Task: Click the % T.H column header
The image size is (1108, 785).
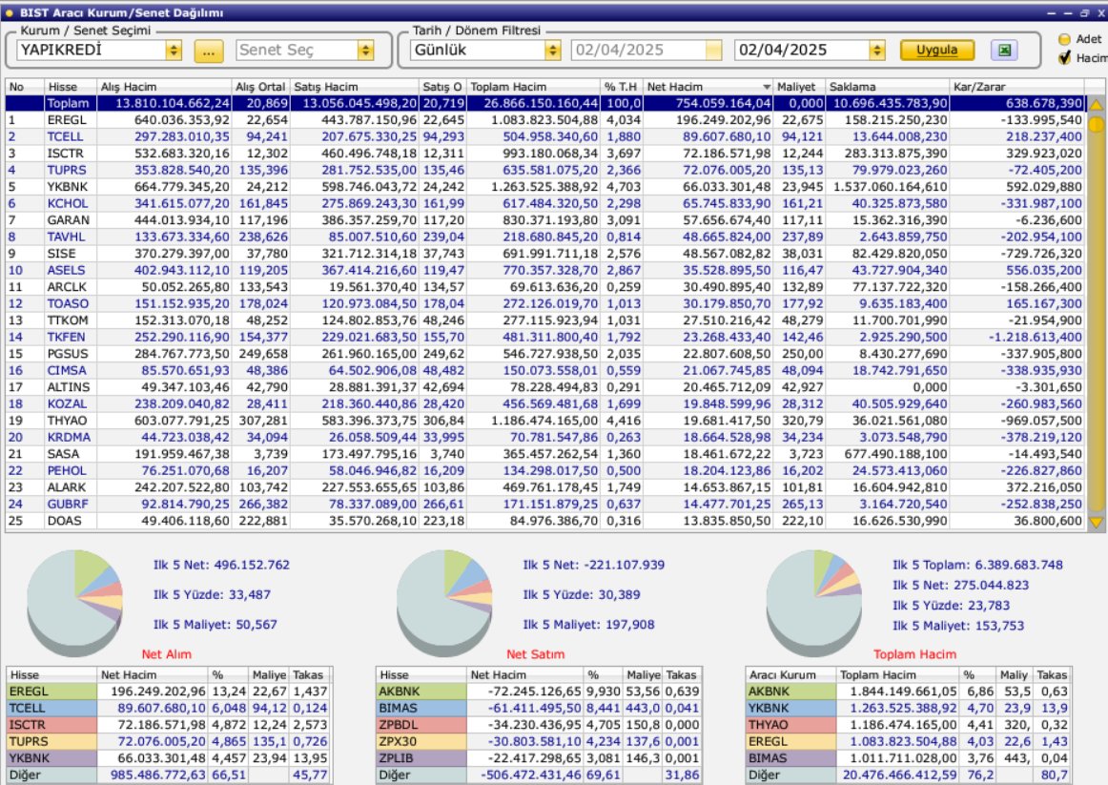Action: [621, 87]
